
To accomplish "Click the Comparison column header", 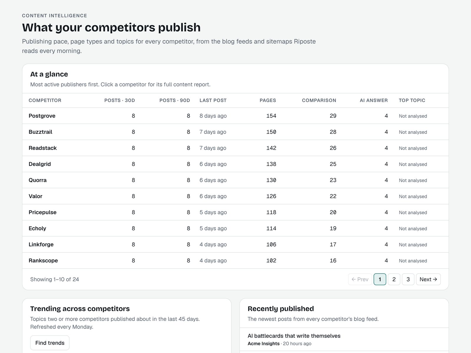I will pos(319,100).
